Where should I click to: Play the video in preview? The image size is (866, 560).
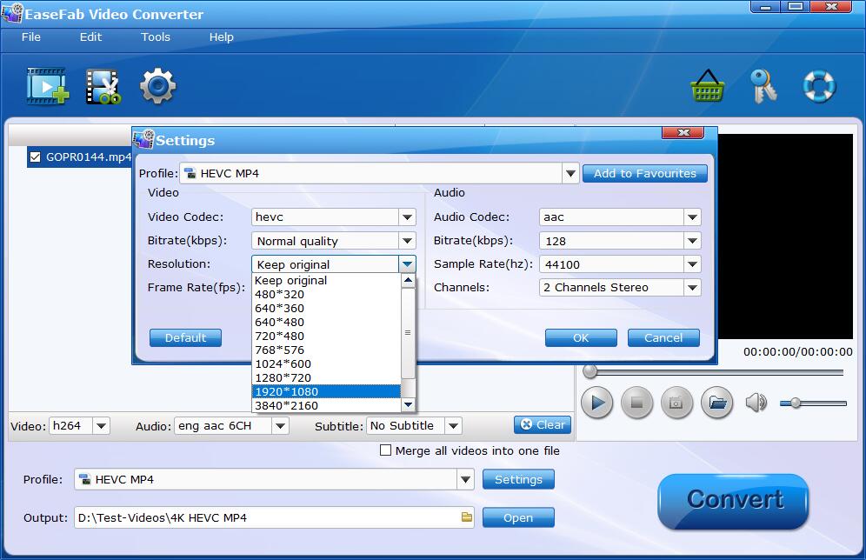tap(597, 403)
